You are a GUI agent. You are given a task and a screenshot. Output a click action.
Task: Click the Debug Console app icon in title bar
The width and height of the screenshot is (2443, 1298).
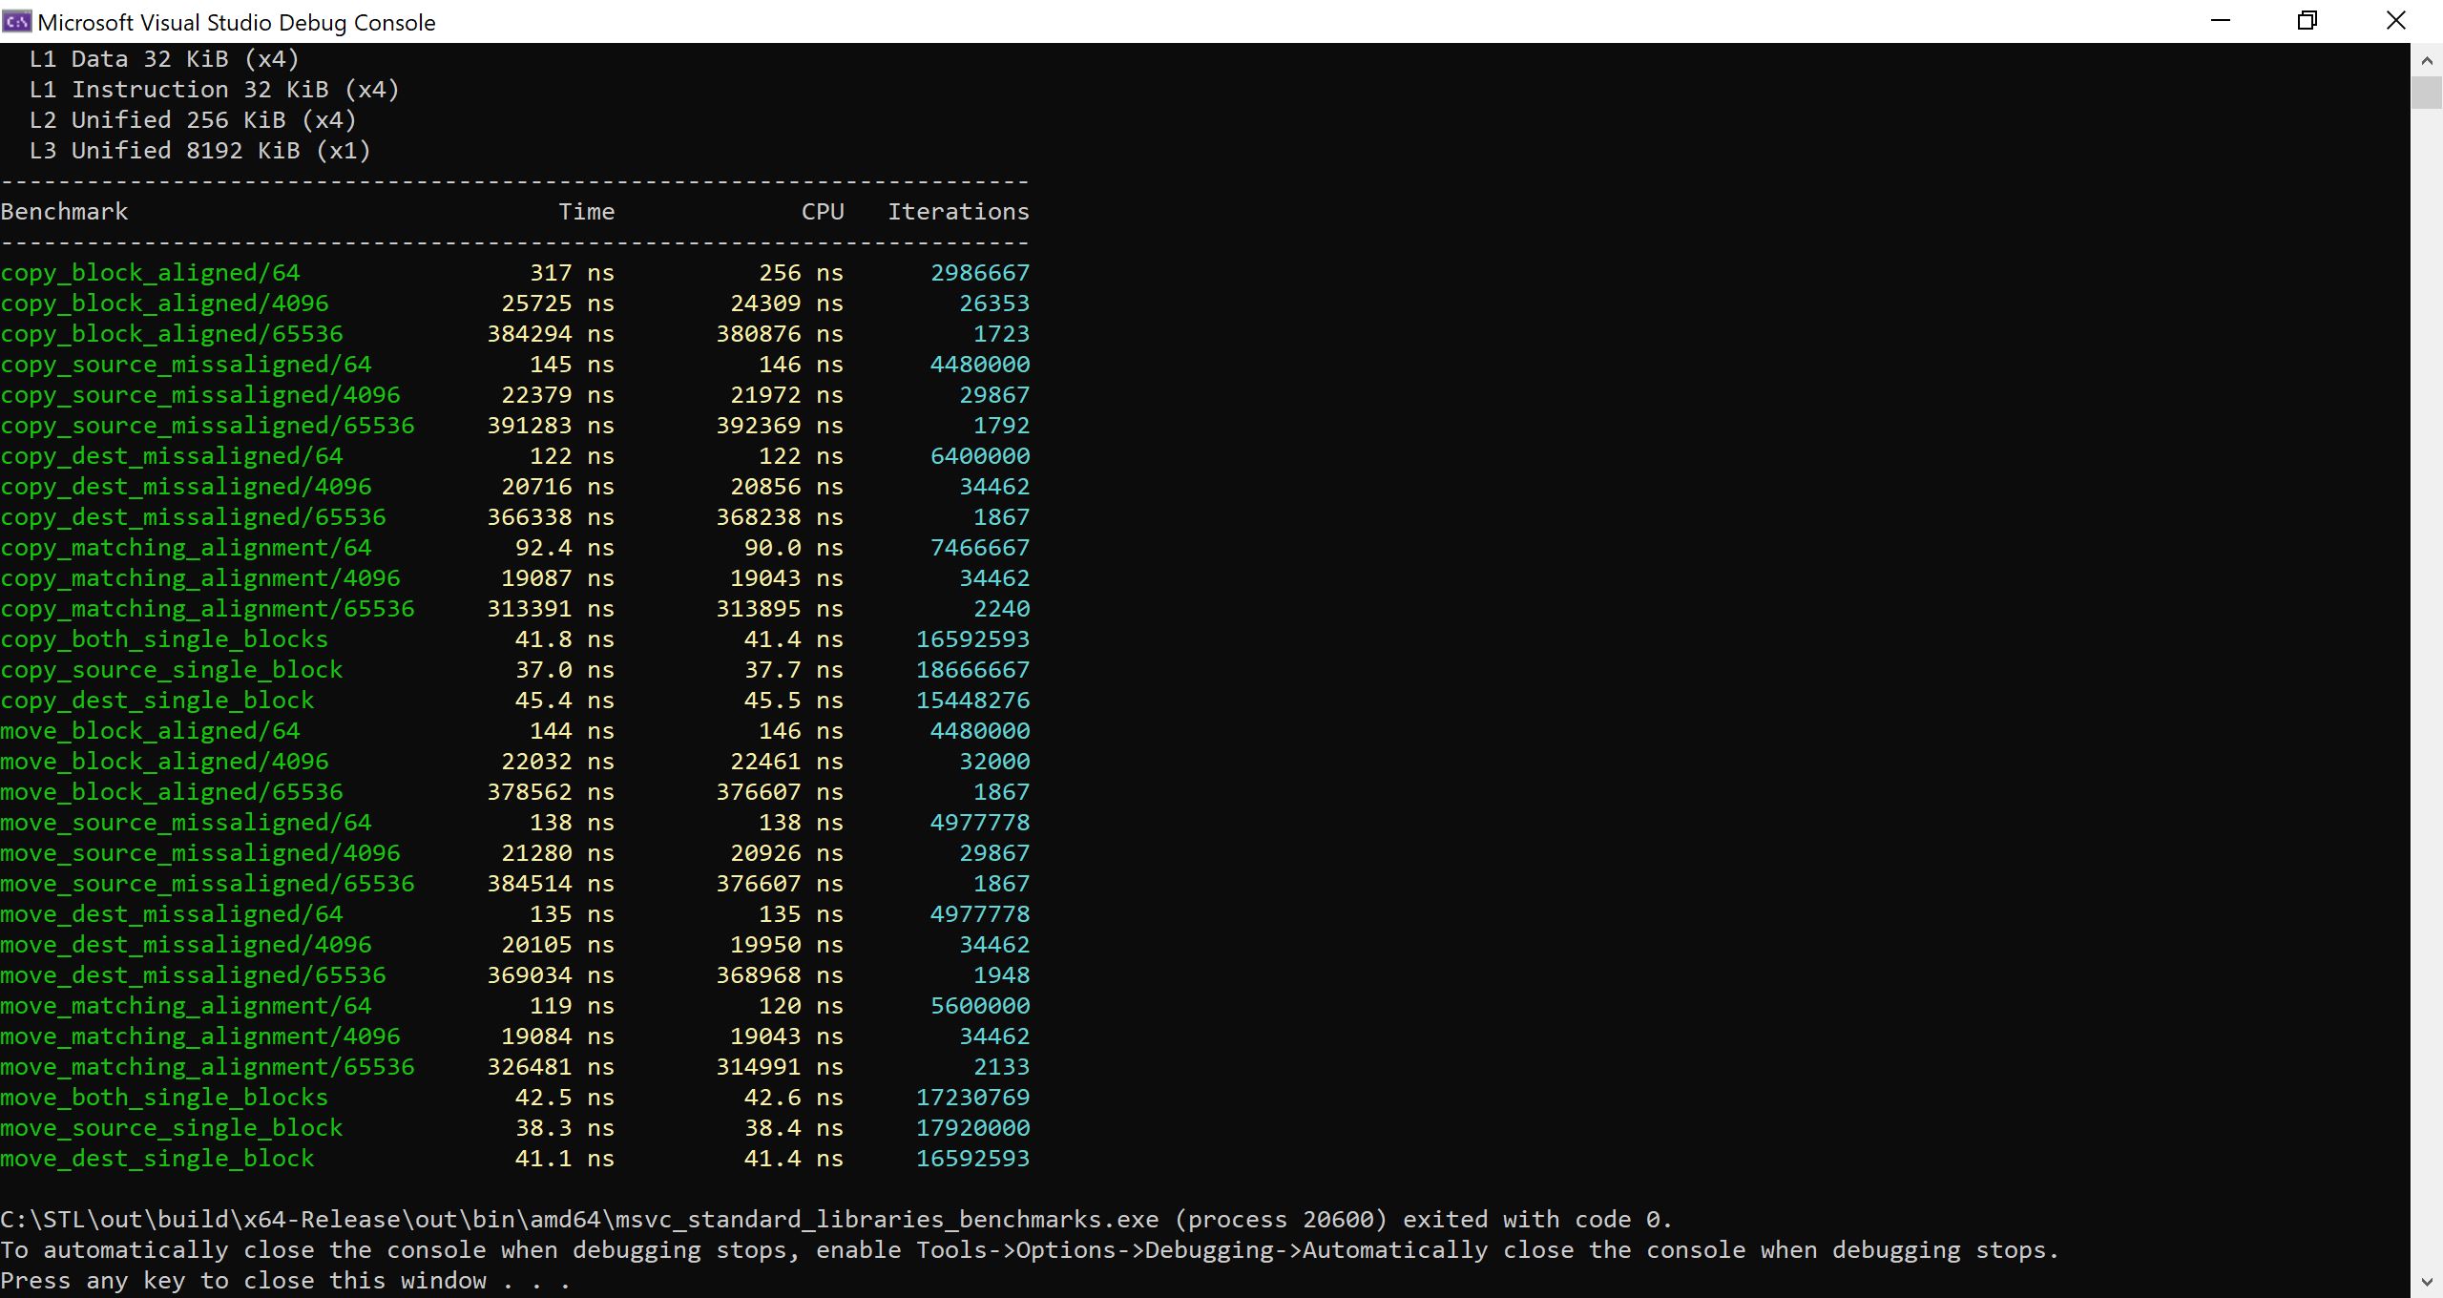pos(17,21)
